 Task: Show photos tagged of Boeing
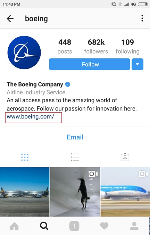125,157
